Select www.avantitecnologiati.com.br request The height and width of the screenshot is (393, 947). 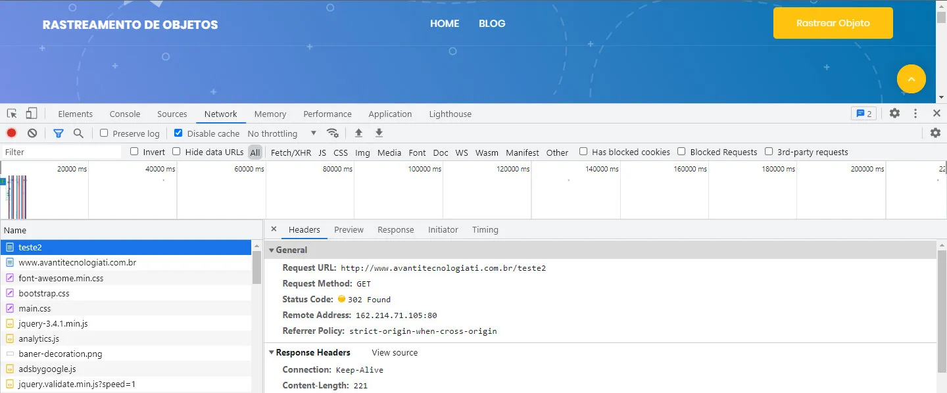[126, 262]
